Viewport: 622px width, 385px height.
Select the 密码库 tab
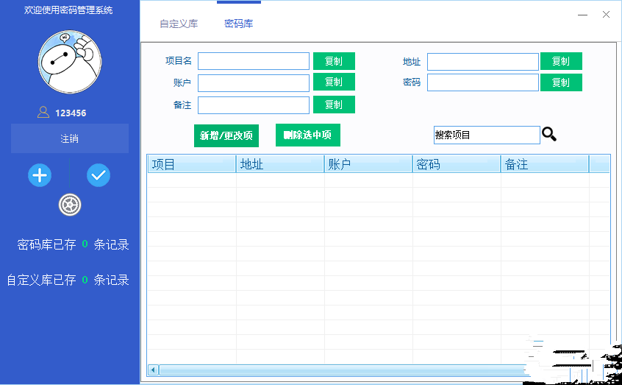click(x=239, y=24)
